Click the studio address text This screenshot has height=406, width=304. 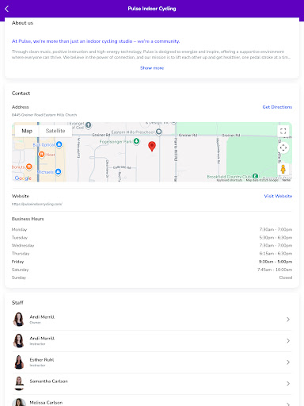pyautogui.click(x=44, y=115)
